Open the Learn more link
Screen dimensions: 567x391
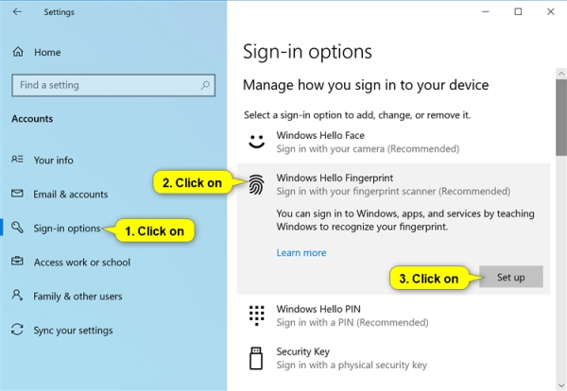point(301,252)
